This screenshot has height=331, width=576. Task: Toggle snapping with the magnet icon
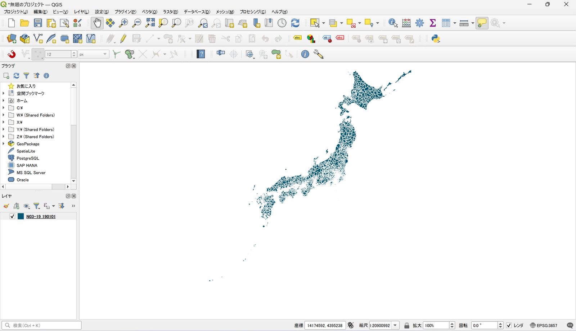[12, 54]
